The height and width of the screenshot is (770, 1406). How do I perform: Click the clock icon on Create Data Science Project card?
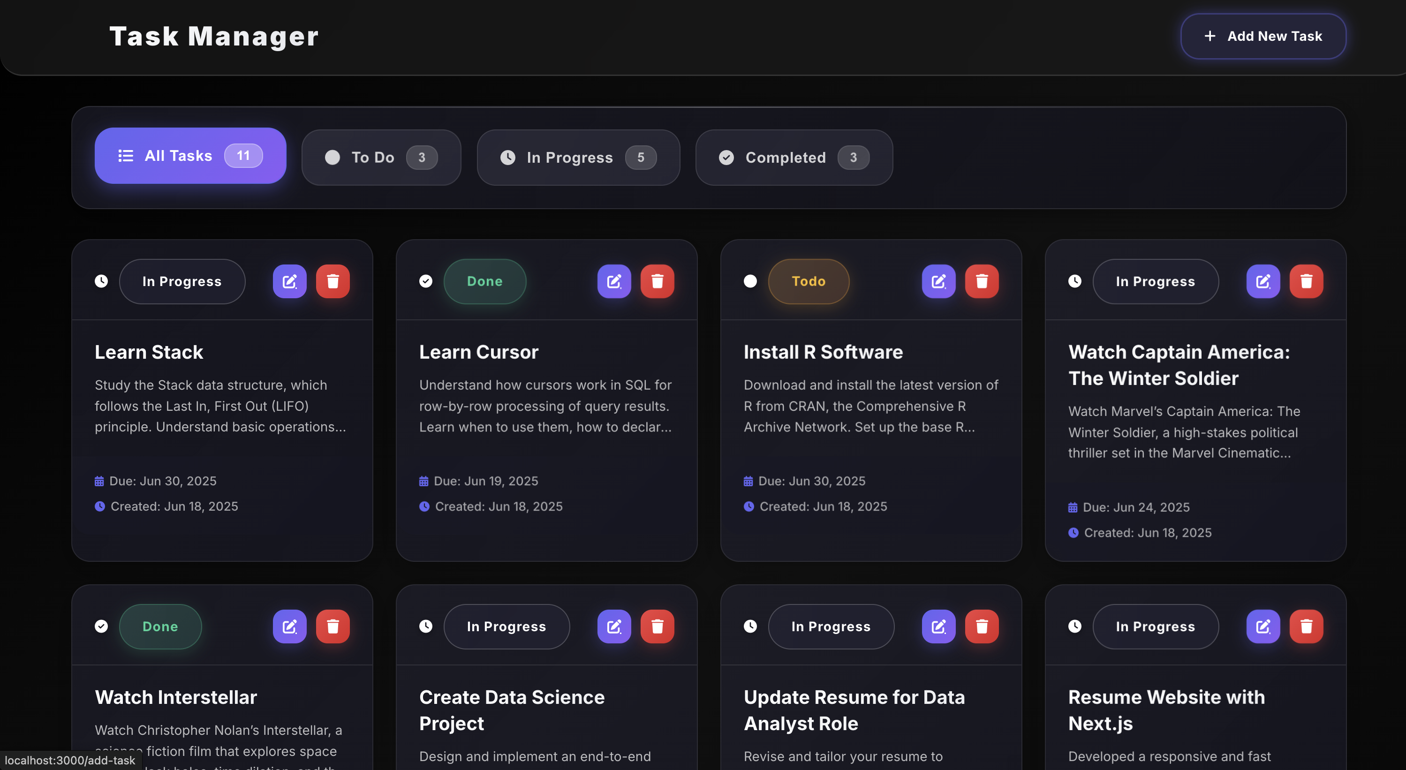426,626
